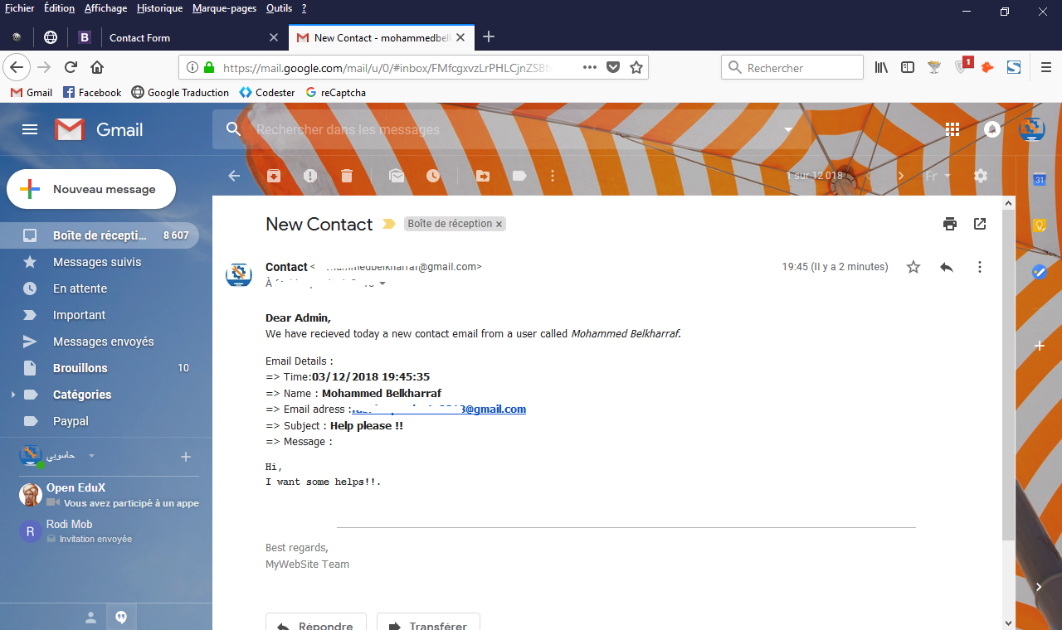Open Firefox library icon
Image resolution: width=1062 pixels, height=630 pixels.
(881, 68)
